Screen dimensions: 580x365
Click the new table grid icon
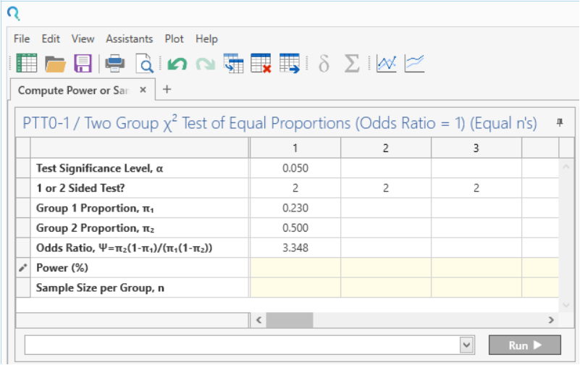click(27, 64)
